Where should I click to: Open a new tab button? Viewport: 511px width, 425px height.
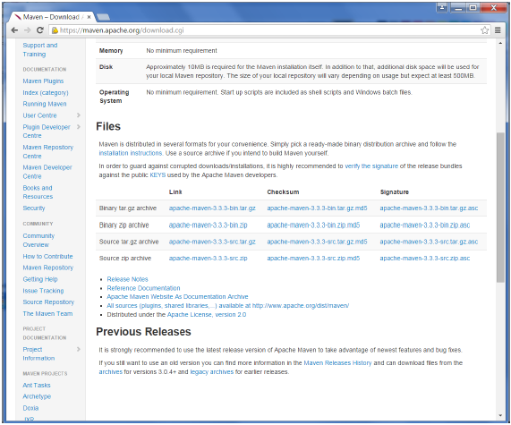103,17
